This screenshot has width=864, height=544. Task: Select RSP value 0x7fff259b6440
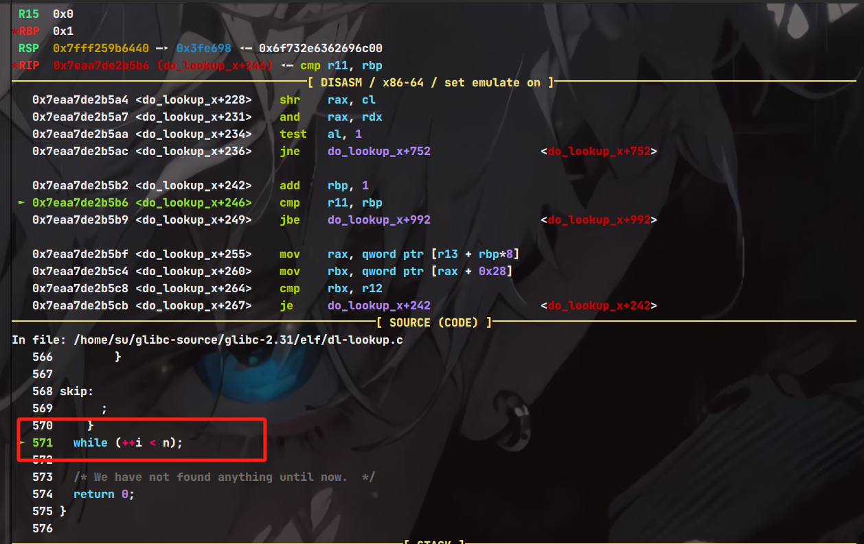click(x=101, y=48)
